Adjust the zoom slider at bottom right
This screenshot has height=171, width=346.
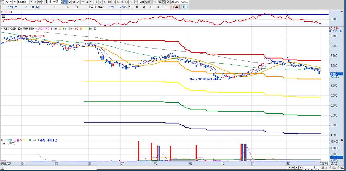click(311, 168)
